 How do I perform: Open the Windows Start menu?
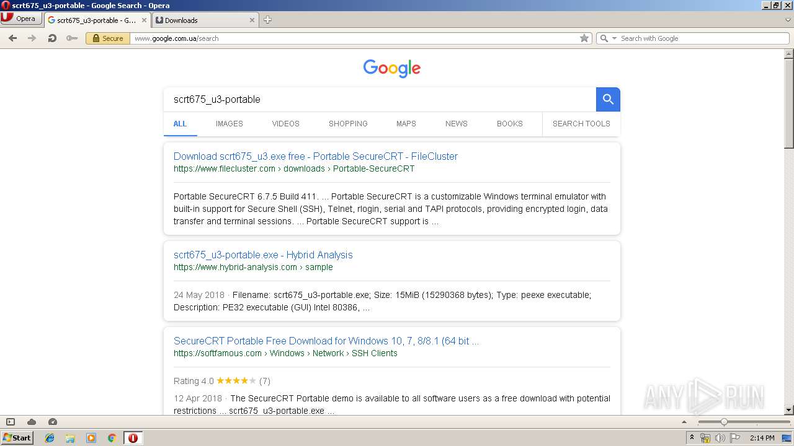[x=17, y=438]
